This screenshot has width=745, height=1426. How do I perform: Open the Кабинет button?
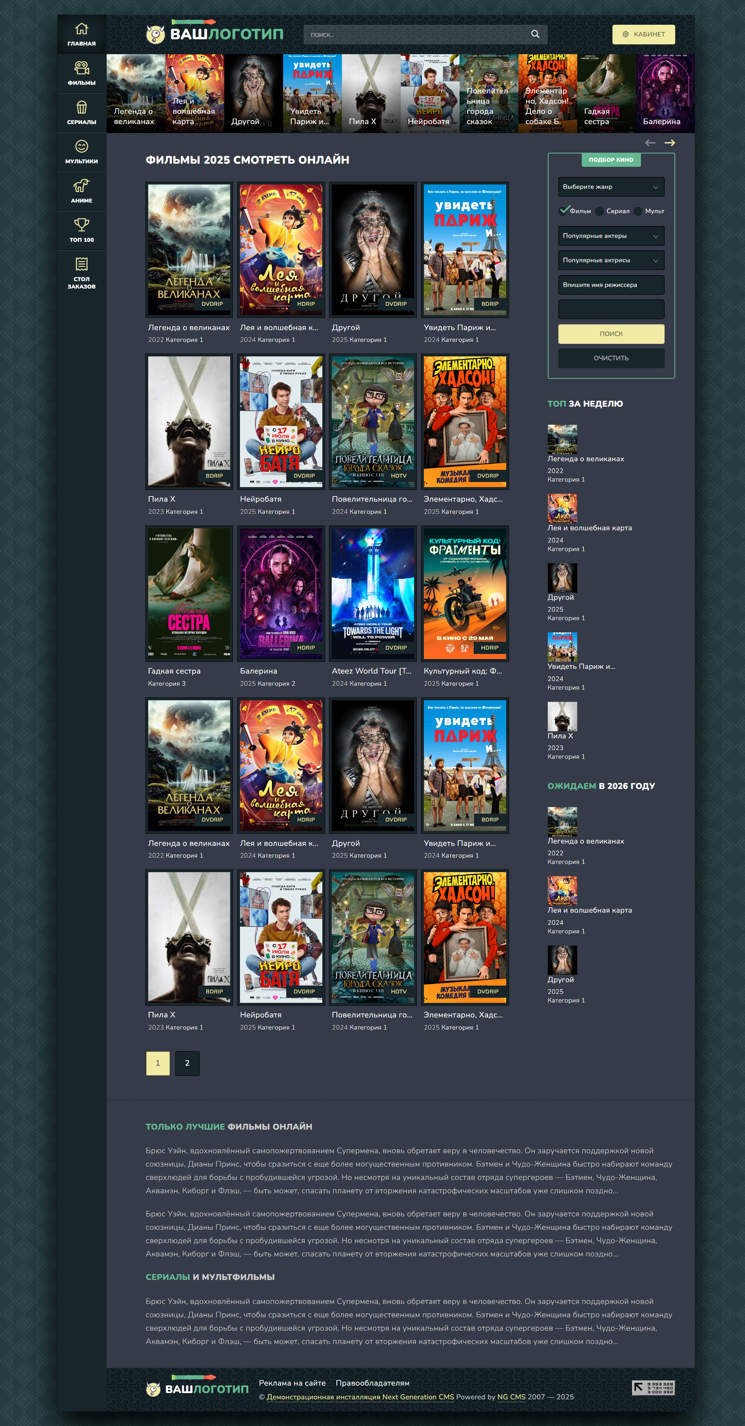tap(643, 34)
